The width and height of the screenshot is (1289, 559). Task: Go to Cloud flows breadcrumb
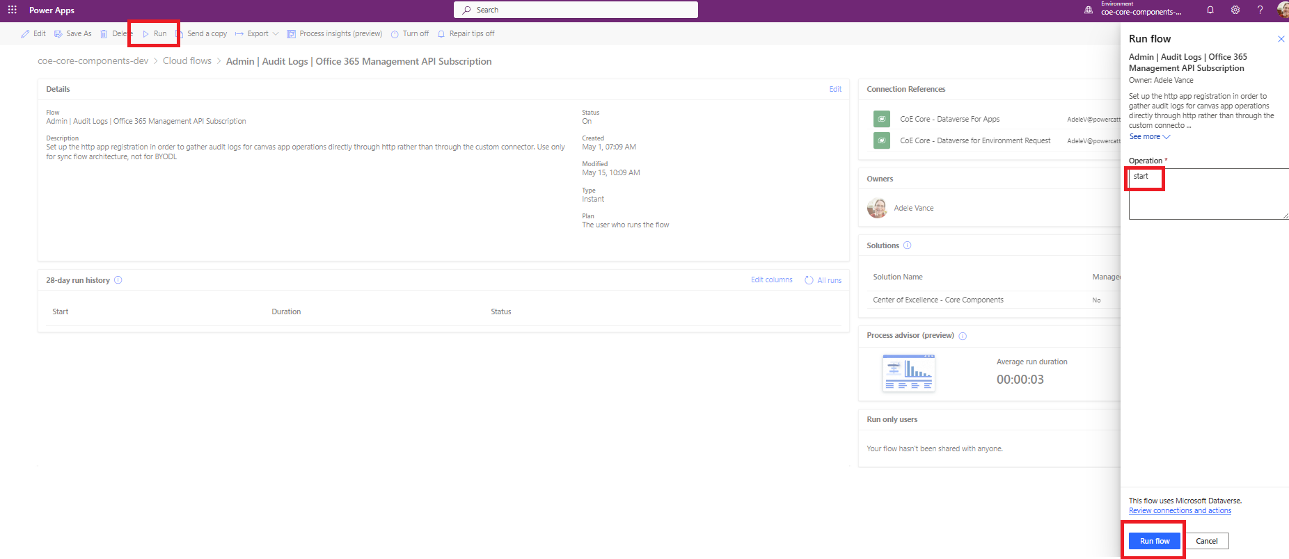tap(187, 61)
